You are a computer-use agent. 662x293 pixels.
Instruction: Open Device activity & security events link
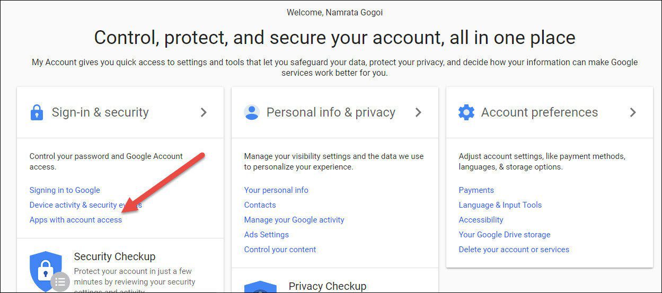[86, 205]
